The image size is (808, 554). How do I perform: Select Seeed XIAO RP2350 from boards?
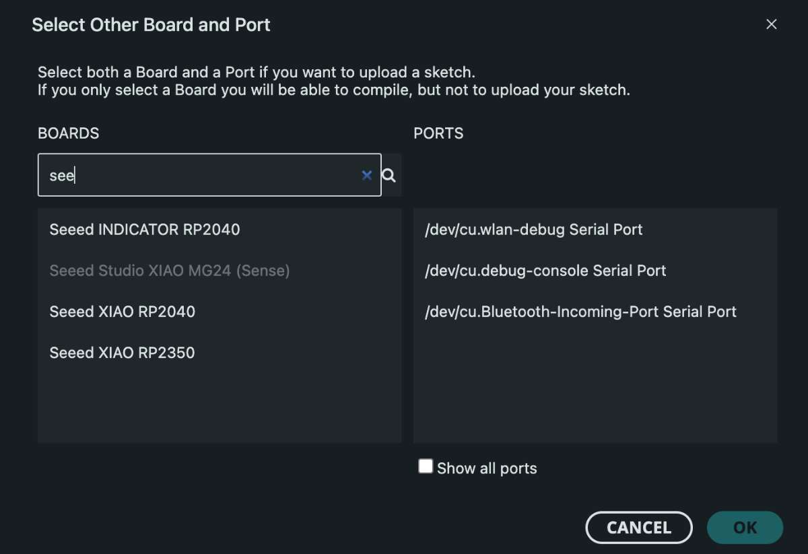123,353
